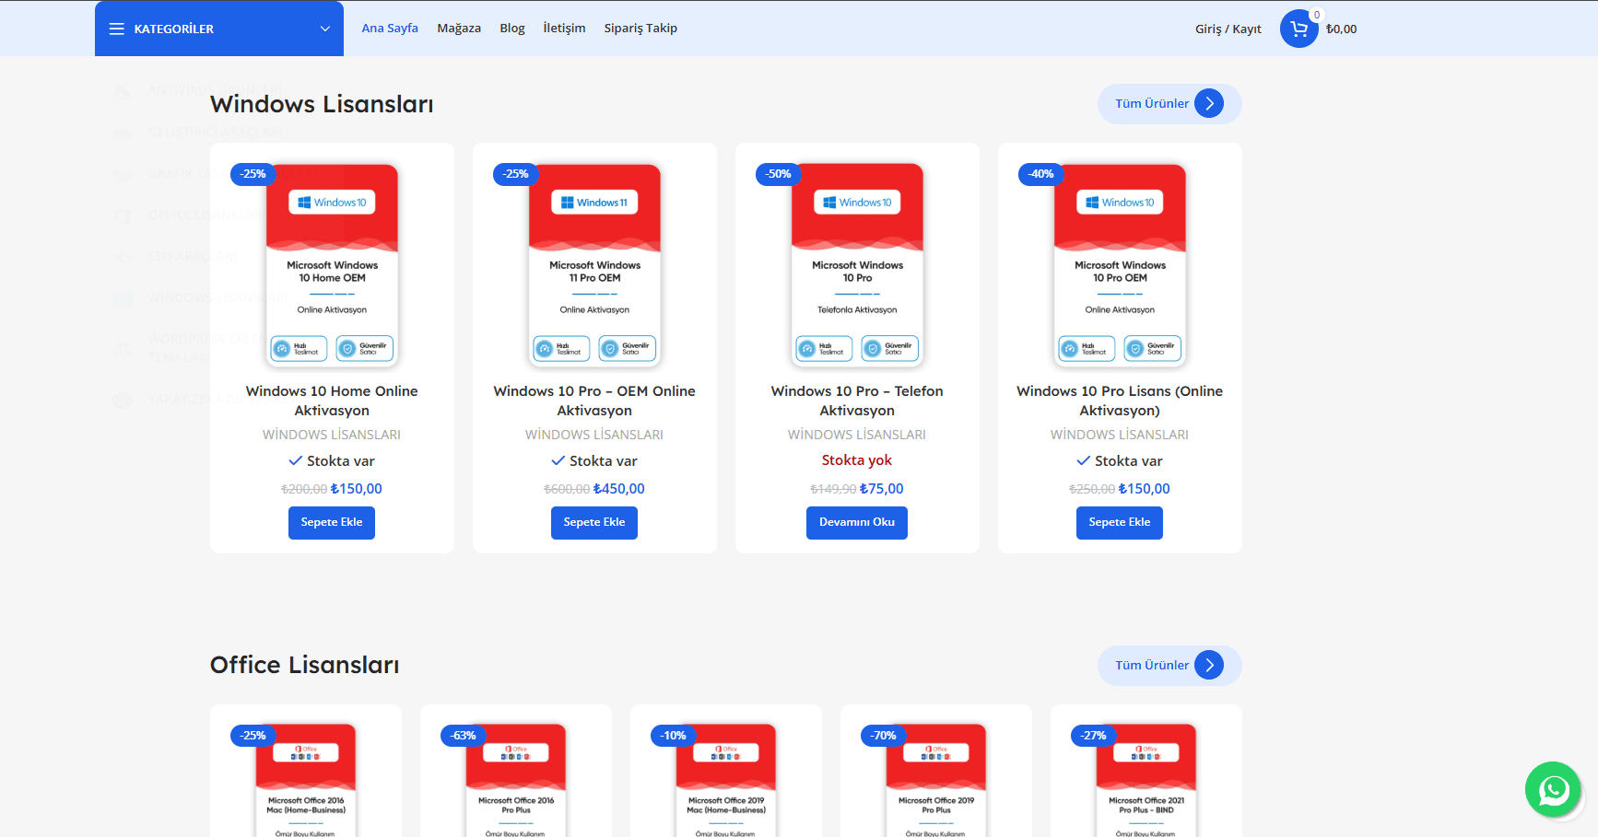Add Windows 10 Home to cart
The image size is (1598, 837).
click(x=332, y=522)
